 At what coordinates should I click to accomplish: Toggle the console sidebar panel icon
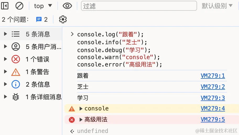pyautogui.click(x=5, y=6)
